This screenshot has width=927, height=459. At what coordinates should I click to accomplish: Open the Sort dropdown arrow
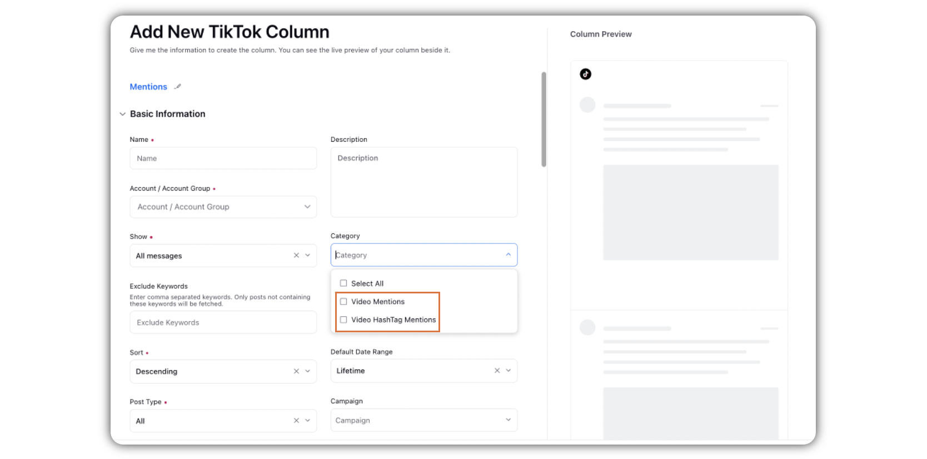(307, 371)
